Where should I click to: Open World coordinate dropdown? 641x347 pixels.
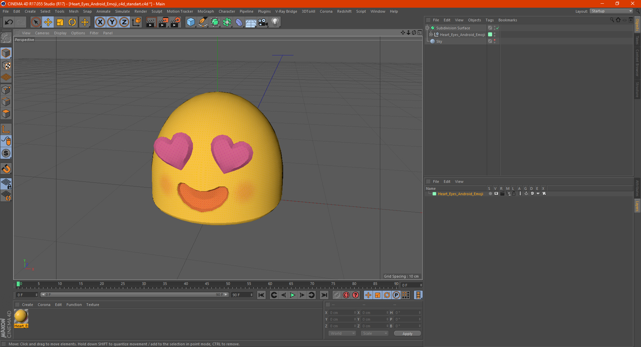(342, 334)
